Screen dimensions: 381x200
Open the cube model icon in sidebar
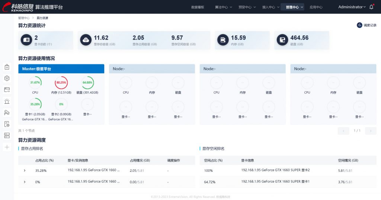7,79
